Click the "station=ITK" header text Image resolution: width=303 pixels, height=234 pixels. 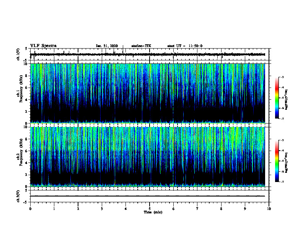tap(141, 46)
